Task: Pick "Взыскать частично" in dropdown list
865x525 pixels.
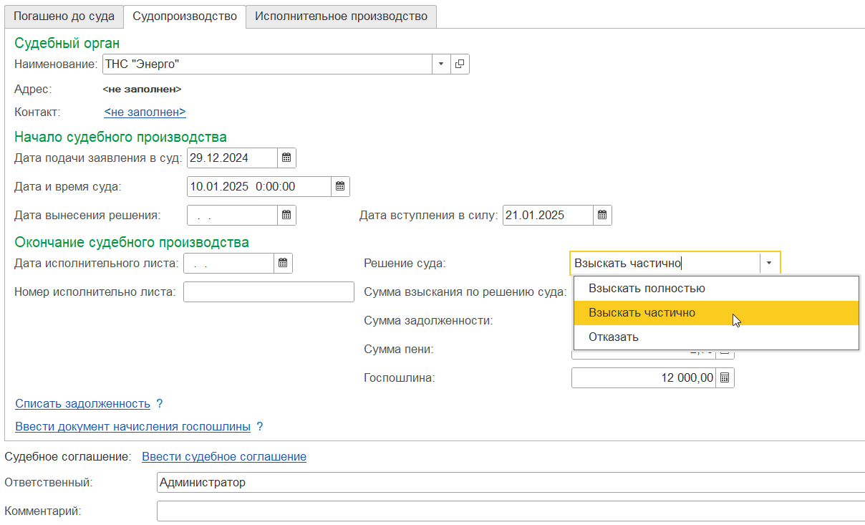Action: click(x=642, y=313)
